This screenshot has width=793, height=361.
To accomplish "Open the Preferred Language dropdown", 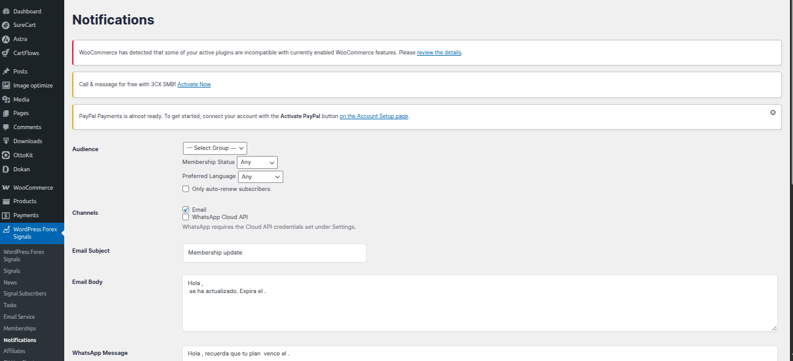I will tap(260, 177).
